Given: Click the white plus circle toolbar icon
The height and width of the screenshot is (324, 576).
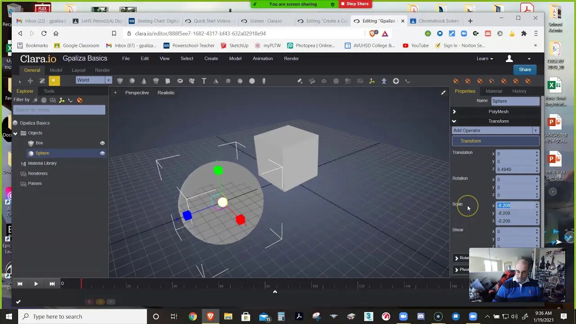Looking at the screenshot, I should pos(396,81).
